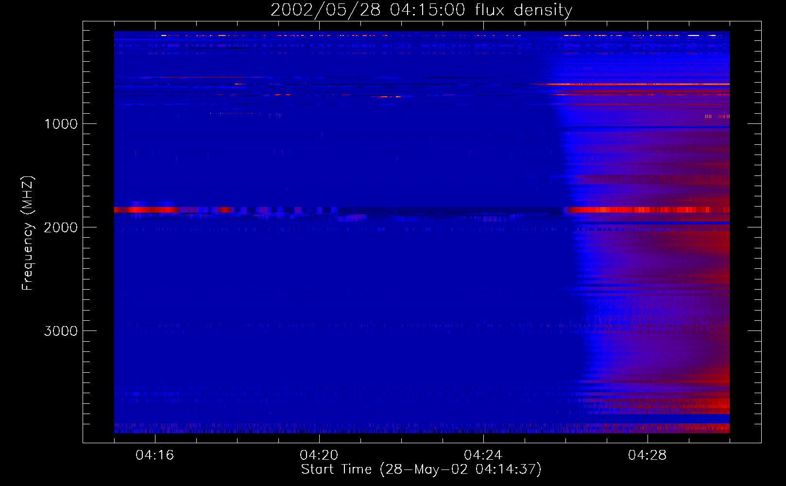Click the 'Frequency (MHZ)' axis title
Viewport: 786px width, 486px height.
(28, 233)
